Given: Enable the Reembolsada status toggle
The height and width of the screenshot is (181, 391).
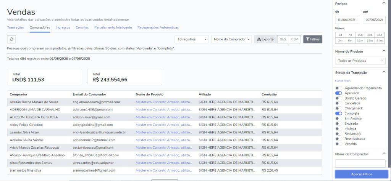Looking at the screenshot, I should pyautogui.click(x=338, y=139).
